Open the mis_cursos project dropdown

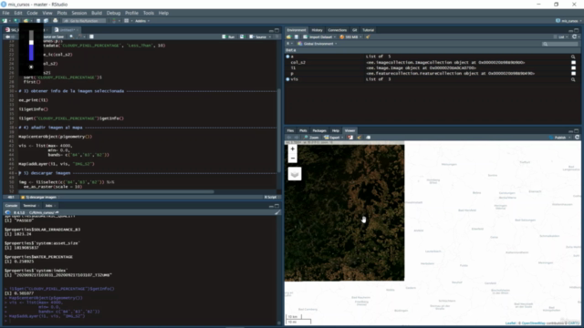(568, 21)
